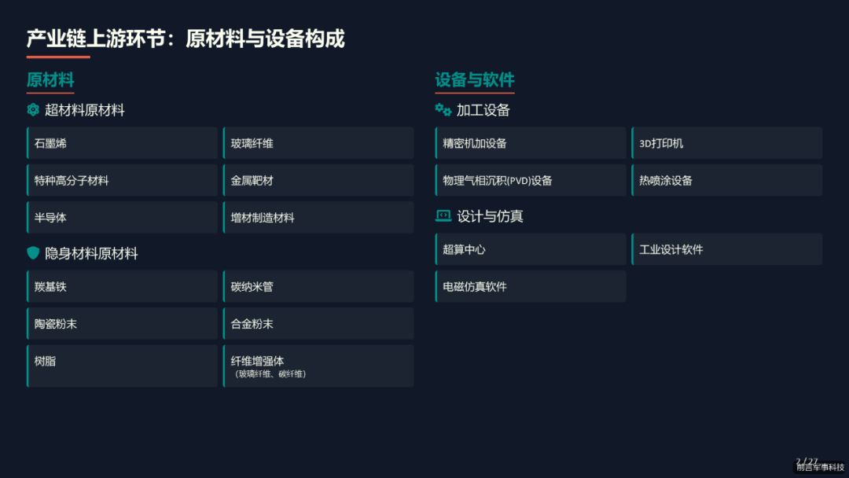This screenshot has width=849, height=478.
Task: Select the 超算中心 card
Action: [531, 249]
